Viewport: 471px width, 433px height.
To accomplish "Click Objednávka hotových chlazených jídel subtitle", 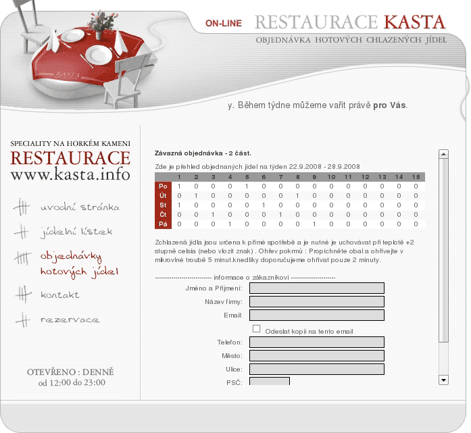I will (x=351, y=40).
